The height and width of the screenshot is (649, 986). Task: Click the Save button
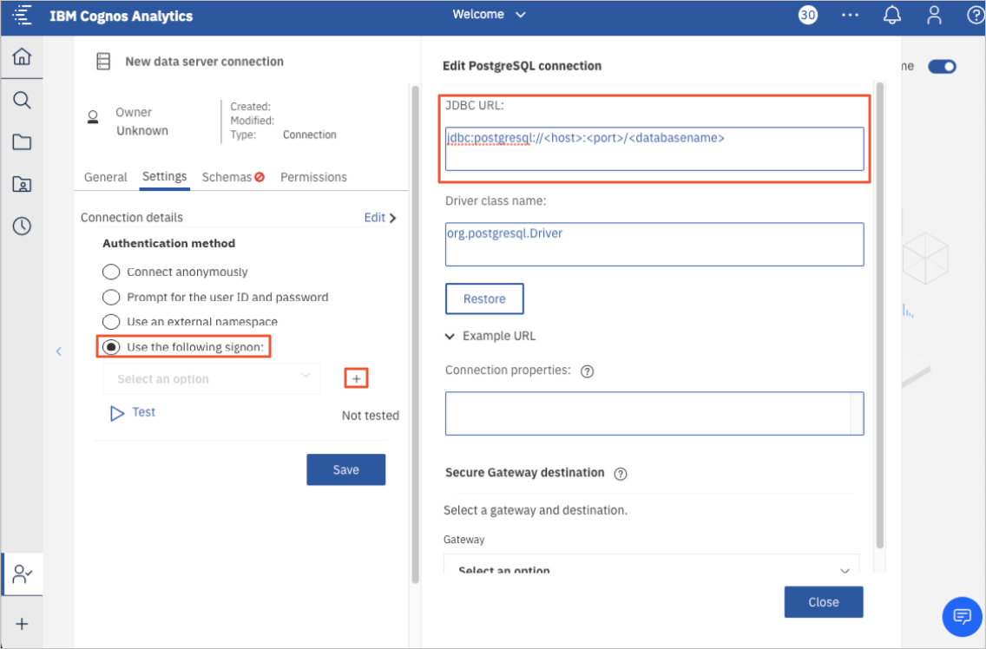tap(345, 469)
